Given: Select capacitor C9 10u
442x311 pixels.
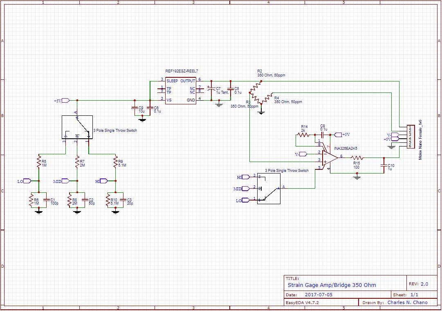Looking at the screenshot, I should [x=135, y=108].
